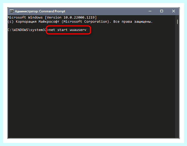Click the 'C:\WINDOWS\system32' prompt path
Screen dimensions: 187x146
click(x=27, y=30)
